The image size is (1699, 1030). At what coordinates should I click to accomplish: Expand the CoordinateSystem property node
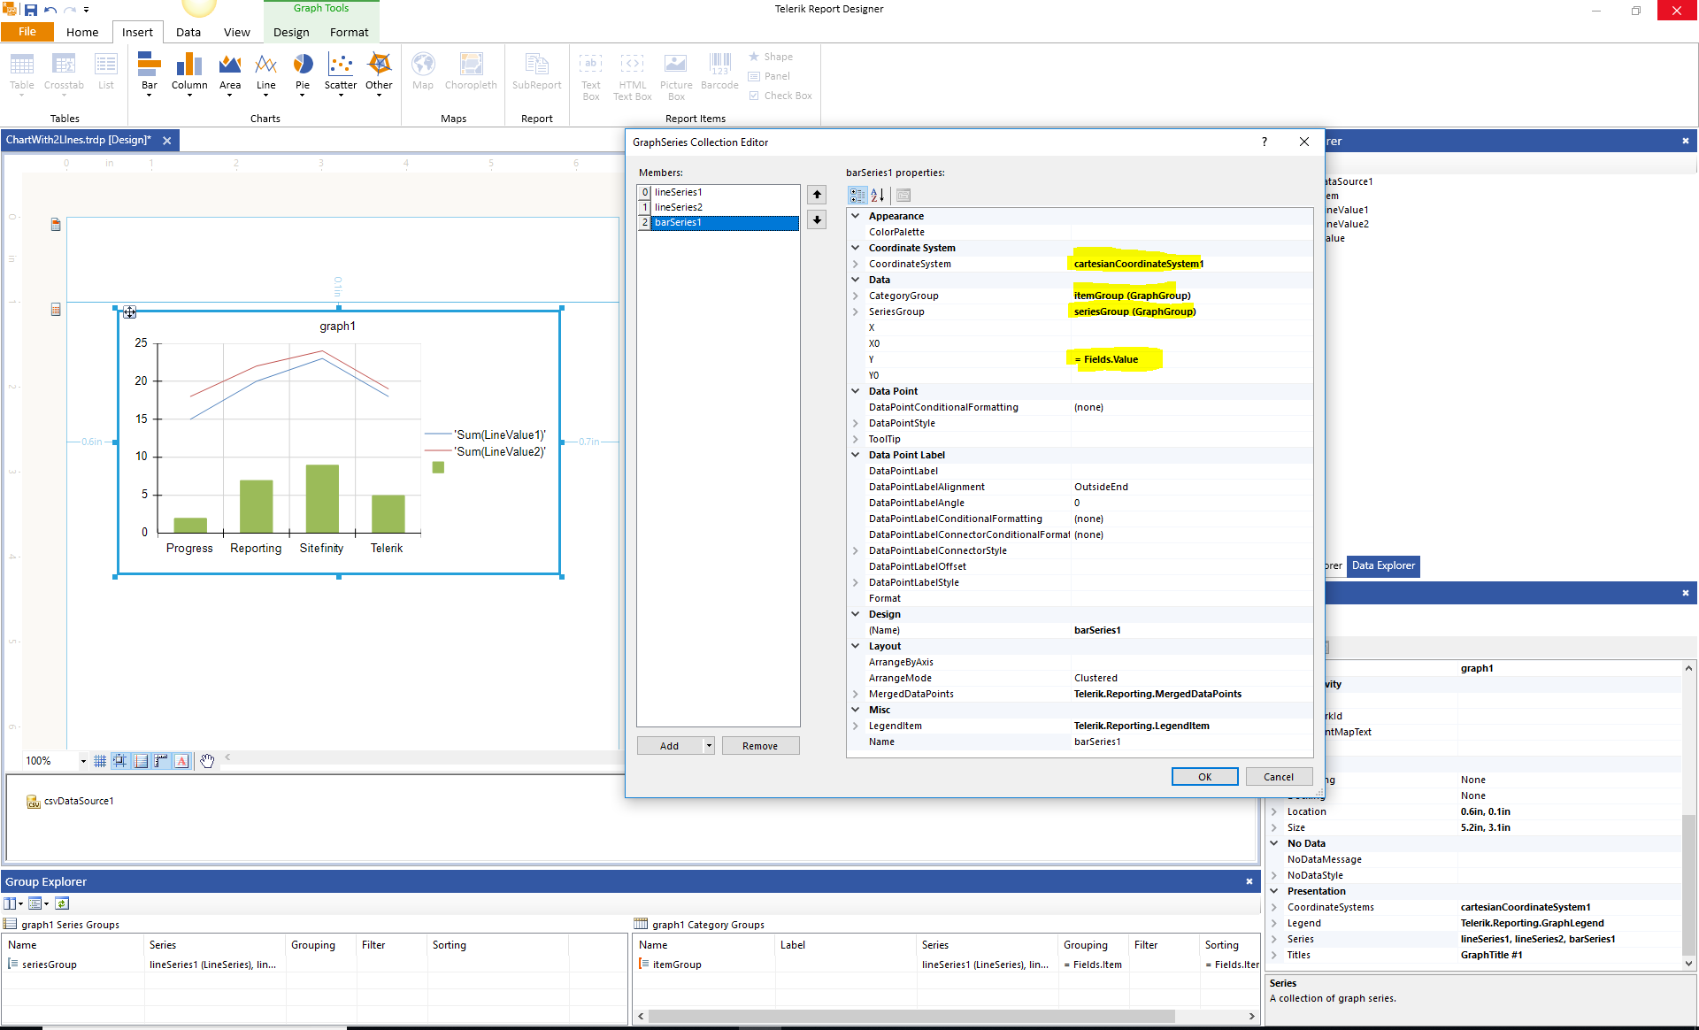pos(856,264)
